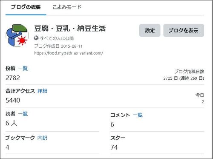
Task: Switch to こよみモード tab
Action: point(67,7)
